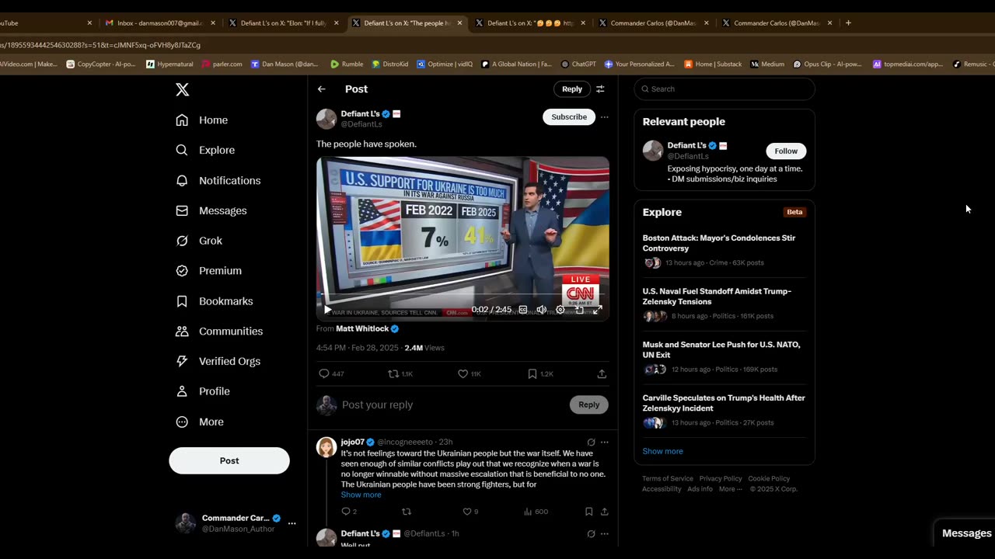This screenshot has width=995, height=559.
Task: Share jojo07's reply
Action: pyautogui.click(x=604, y=512)
